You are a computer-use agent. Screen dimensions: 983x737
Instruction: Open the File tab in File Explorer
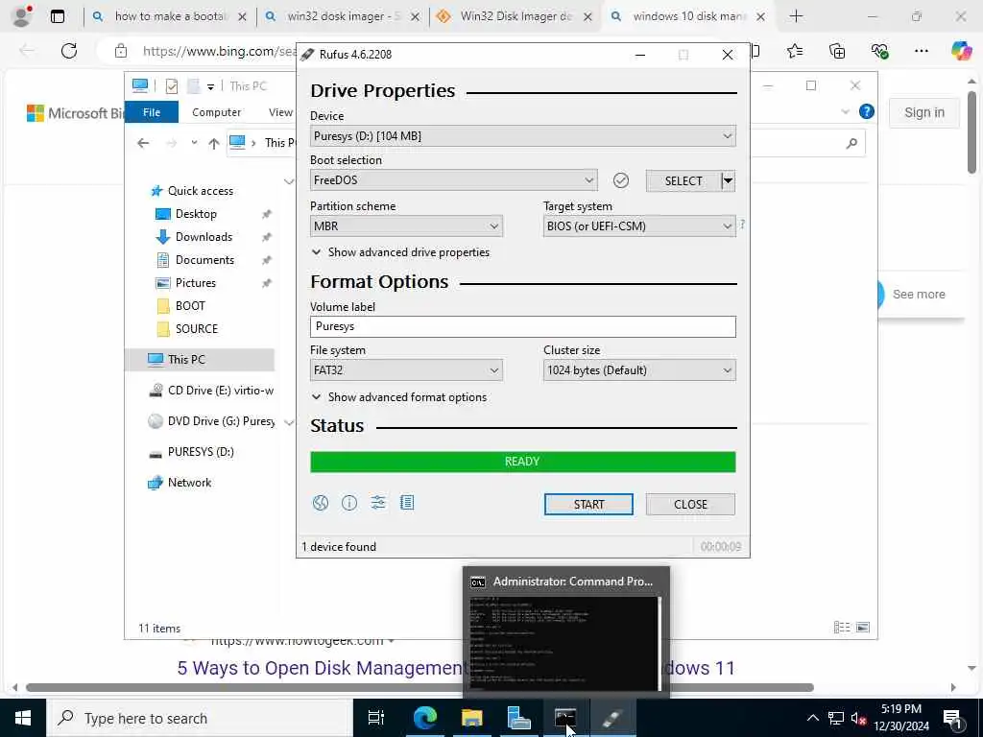point(152,112)
